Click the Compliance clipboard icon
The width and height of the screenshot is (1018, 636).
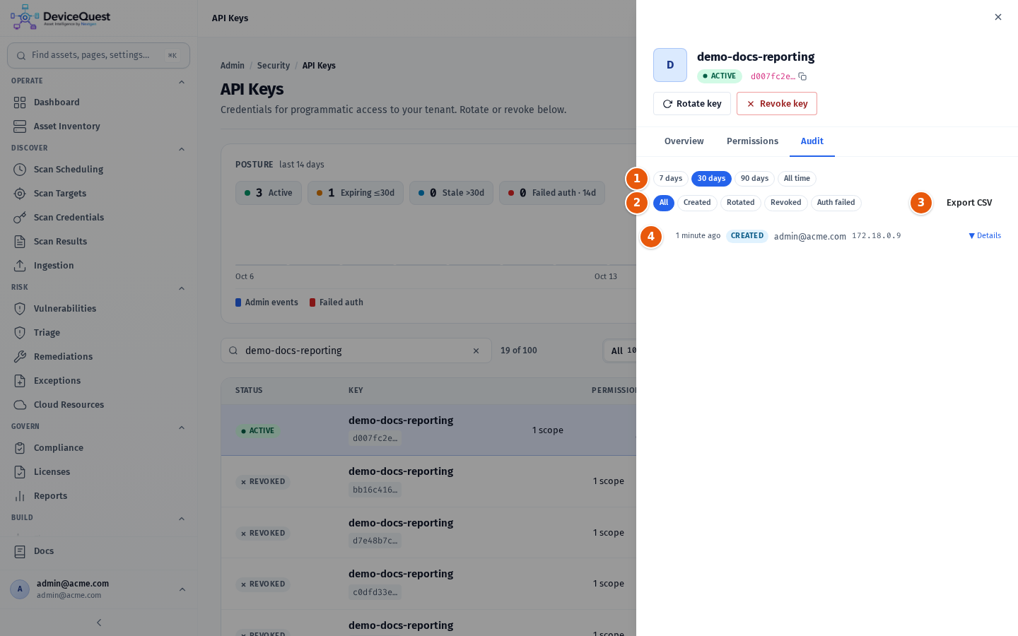pyautogui.click(x=20, y=448)
